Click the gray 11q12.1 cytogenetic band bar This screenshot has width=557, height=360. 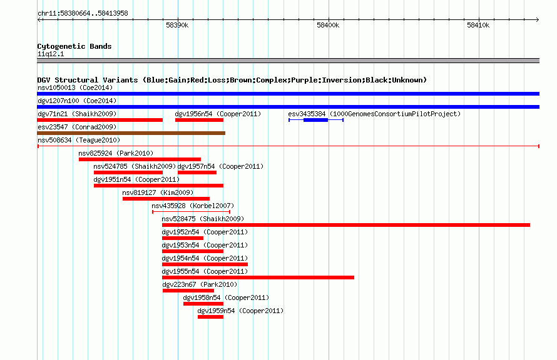pos(288,61)
